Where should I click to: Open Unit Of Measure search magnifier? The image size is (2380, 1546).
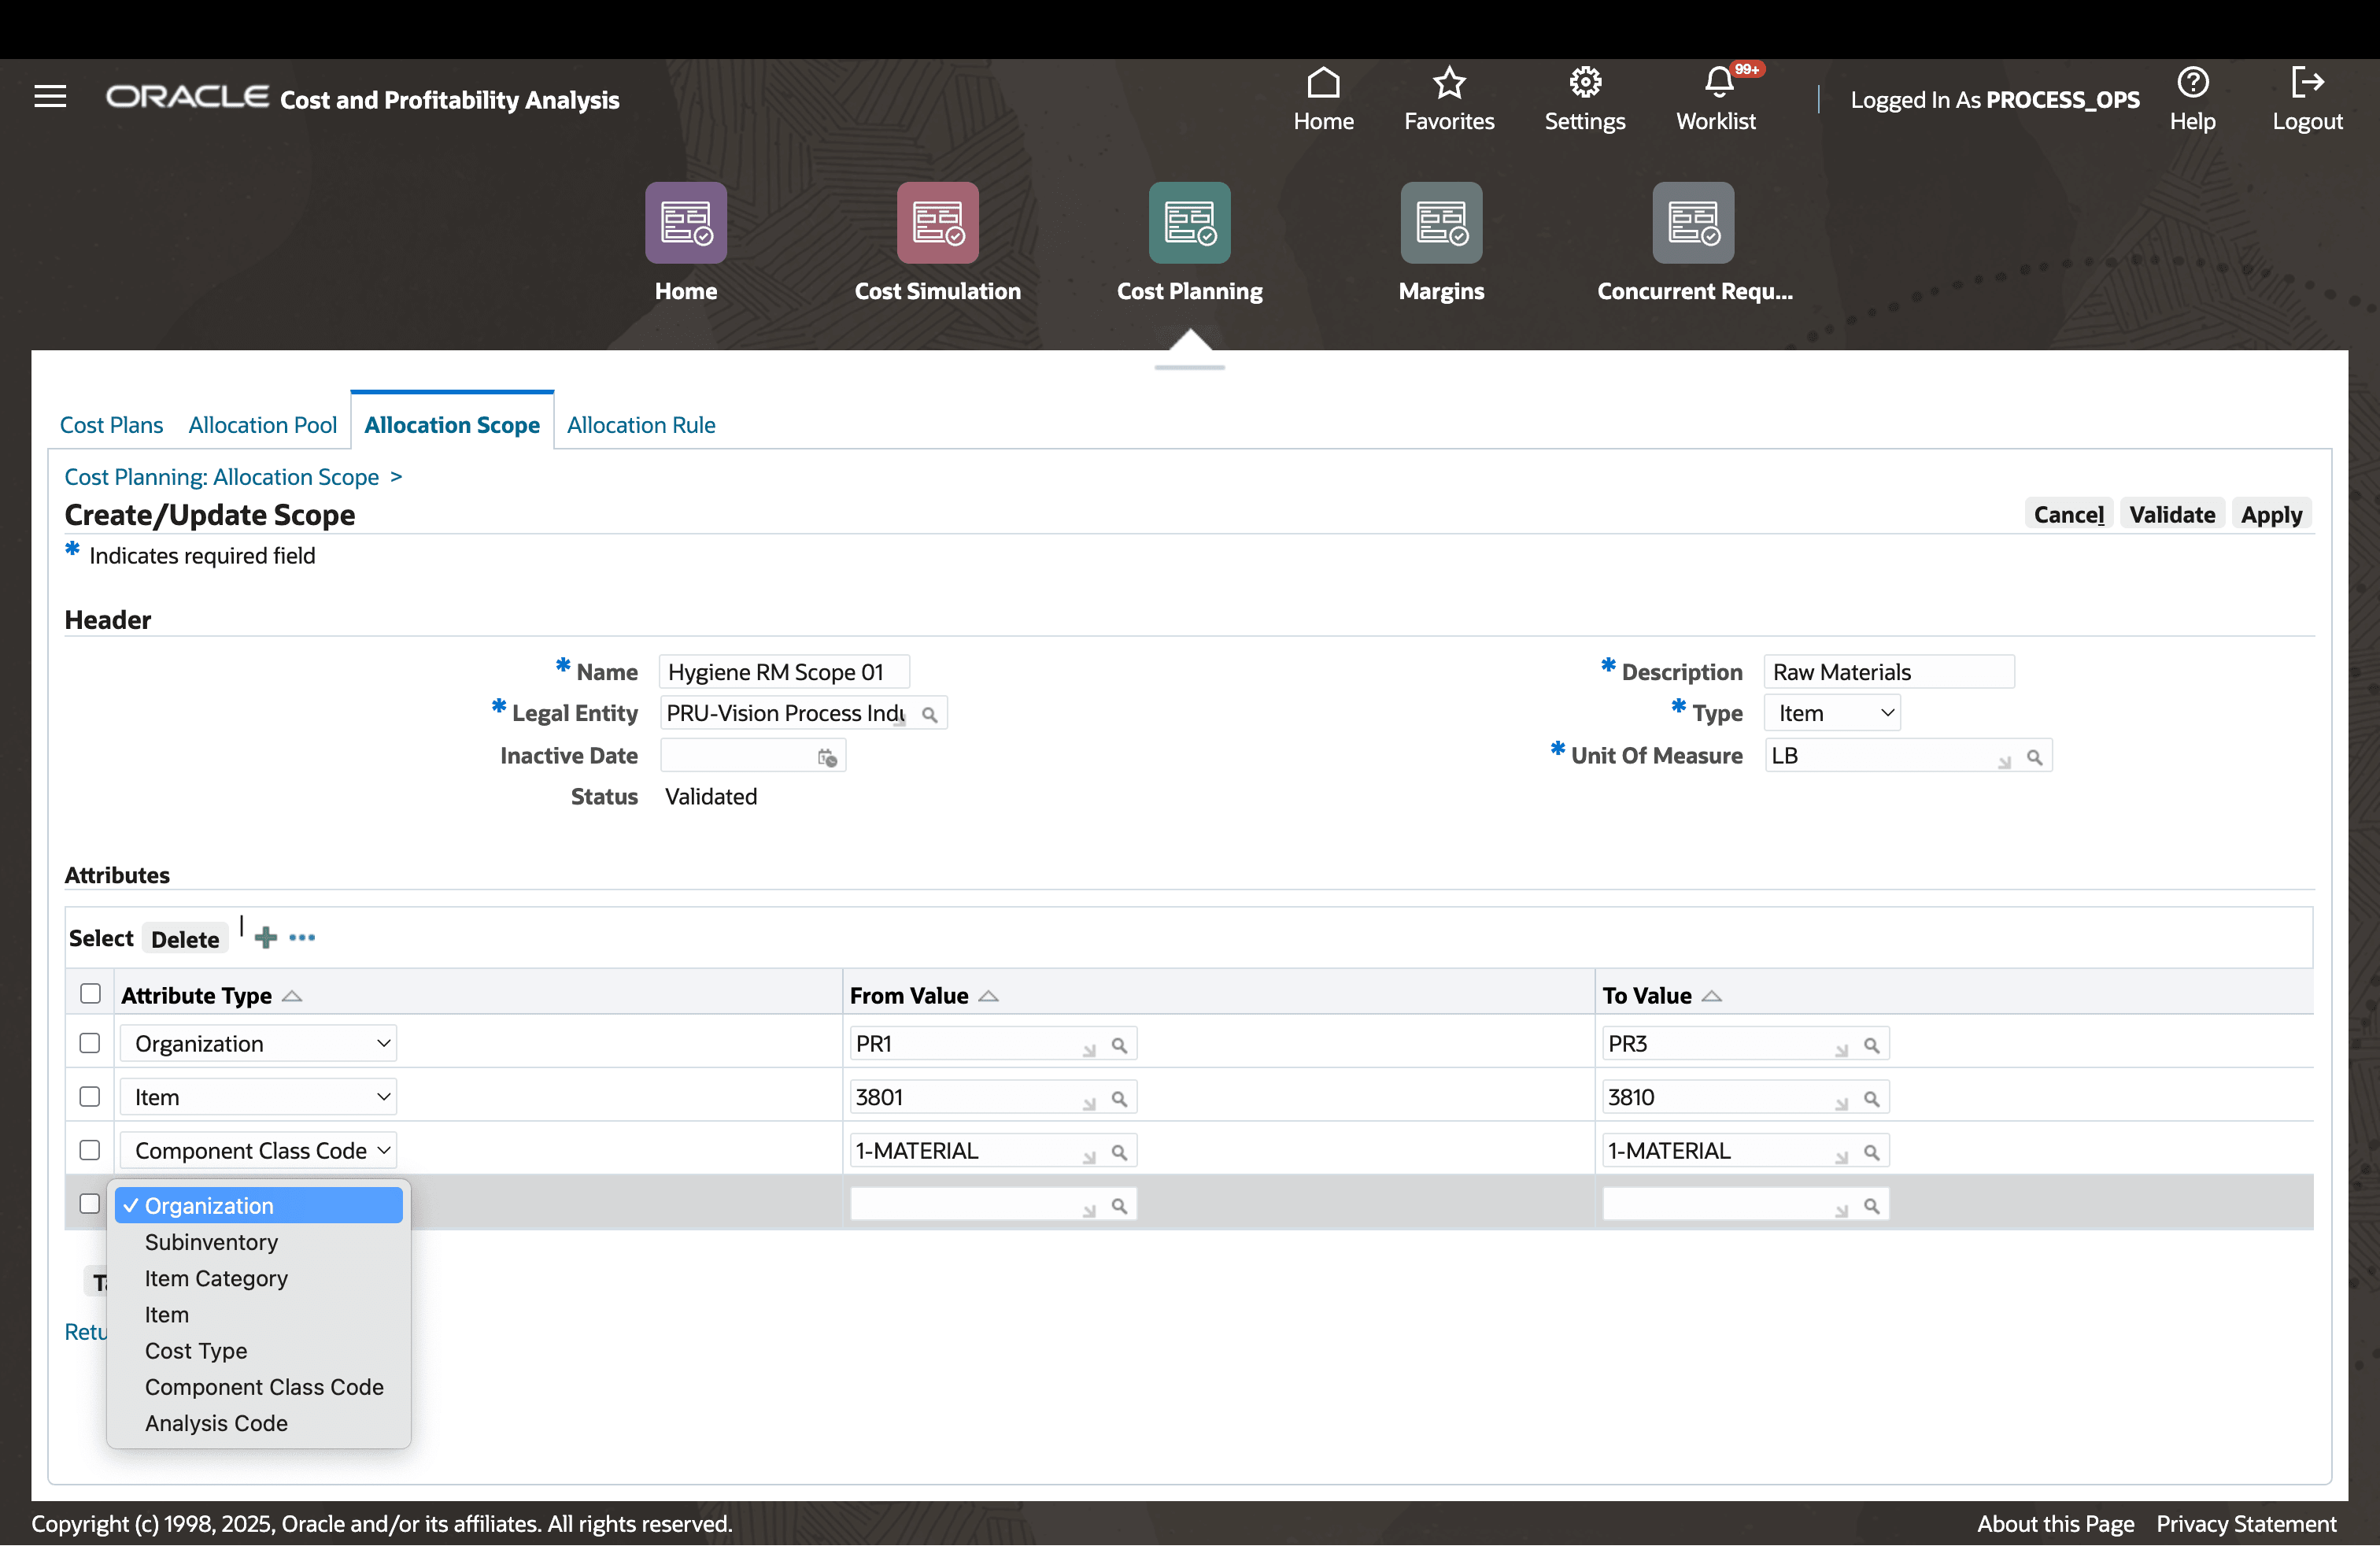[2036, 757]
